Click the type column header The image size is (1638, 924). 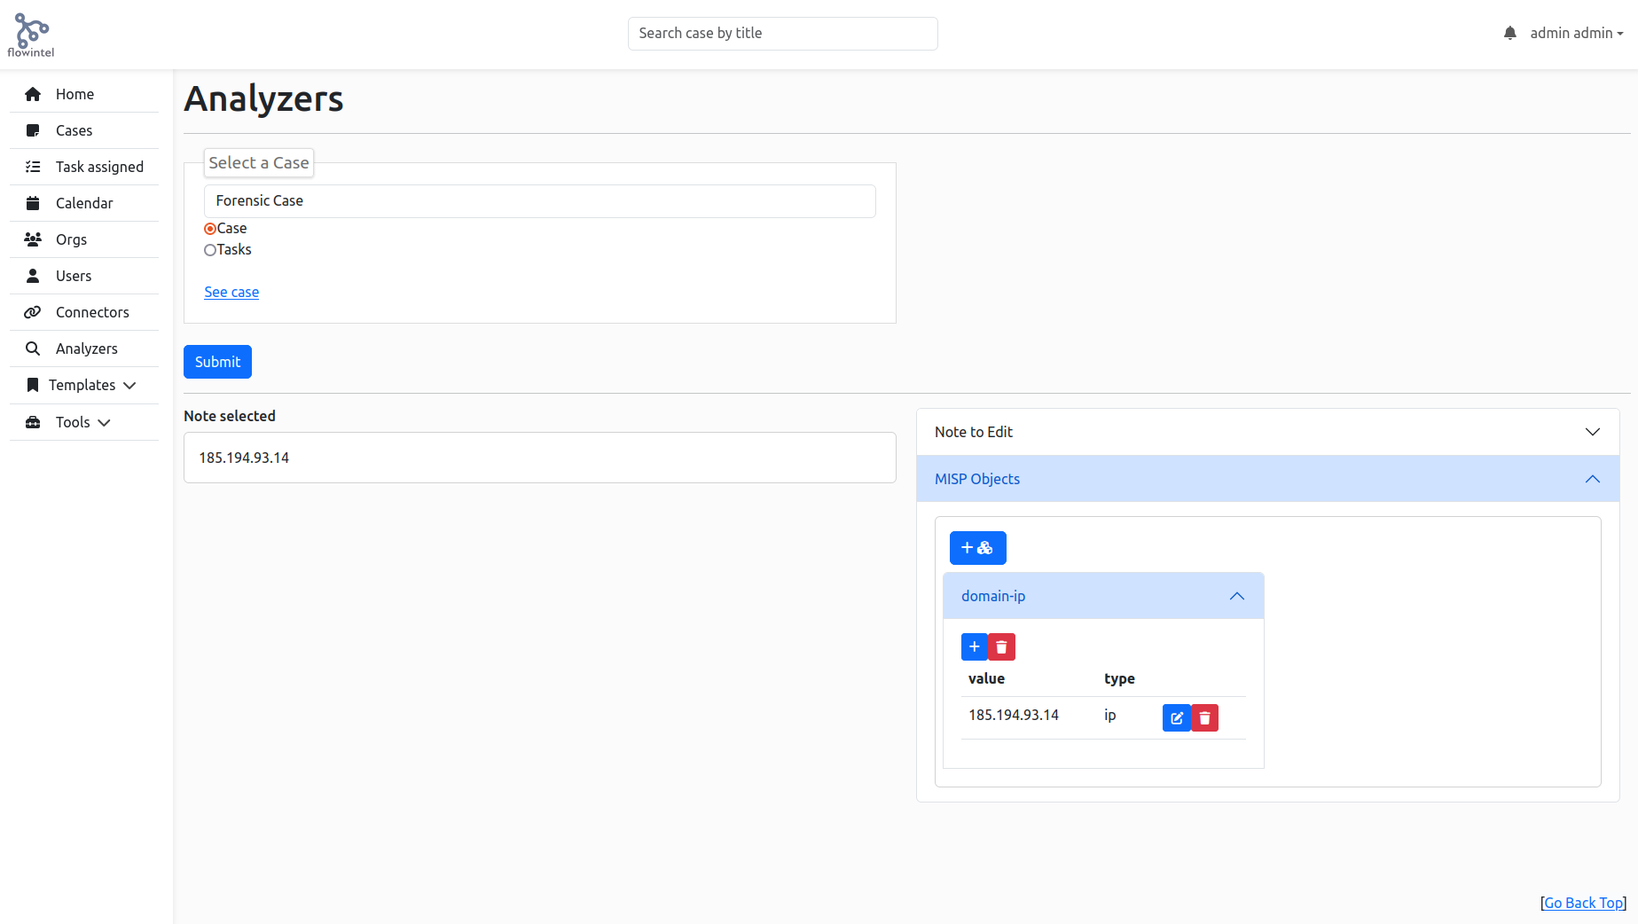(x=1119, y=678)
